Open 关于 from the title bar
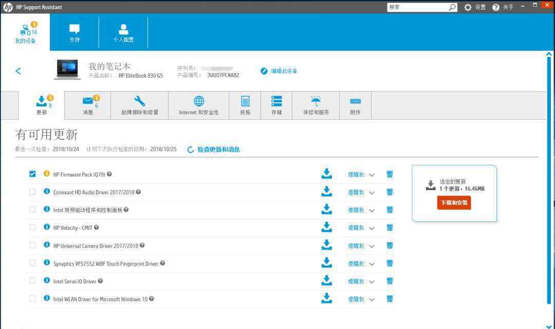 click(503, 7)
